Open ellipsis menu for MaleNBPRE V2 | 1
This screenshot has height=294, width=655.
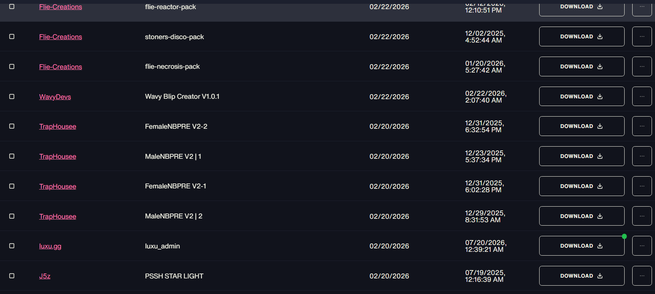point(642,156)
